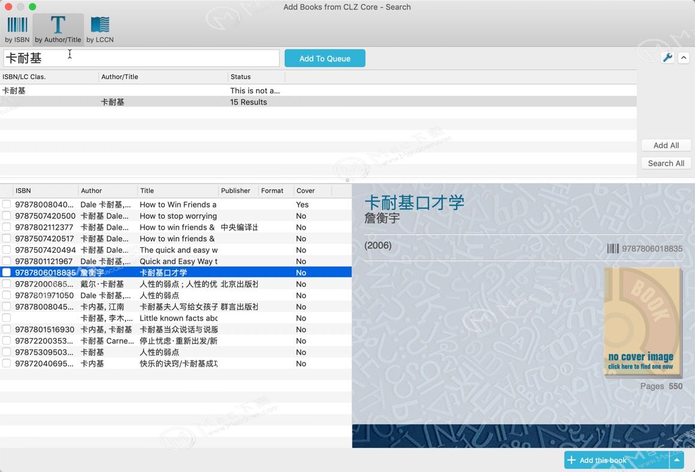Sort results by the ISBN column header

pos(46,191)
